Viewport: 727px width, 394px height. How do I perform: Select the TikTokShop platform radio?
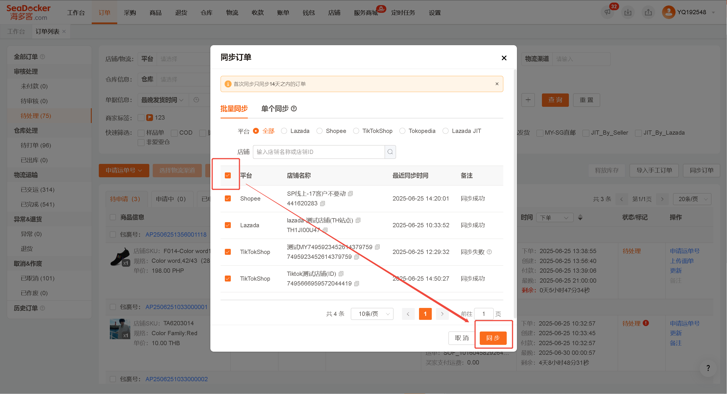(x=356, y=131)
